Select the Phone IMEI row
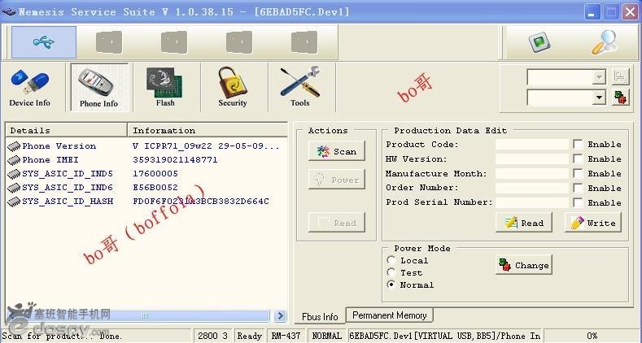Viewport: 642px width, 343px height. point(146,160)
